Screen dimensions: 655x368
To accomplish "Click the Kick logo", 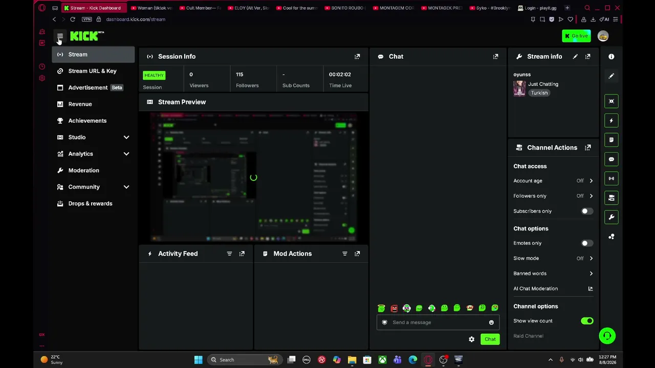I will (x=87, y=36).
